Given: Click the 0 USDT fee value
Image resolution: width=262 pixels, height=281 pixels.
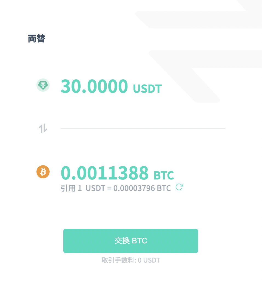Looking at the screenshot, I should tap(149, 260).
